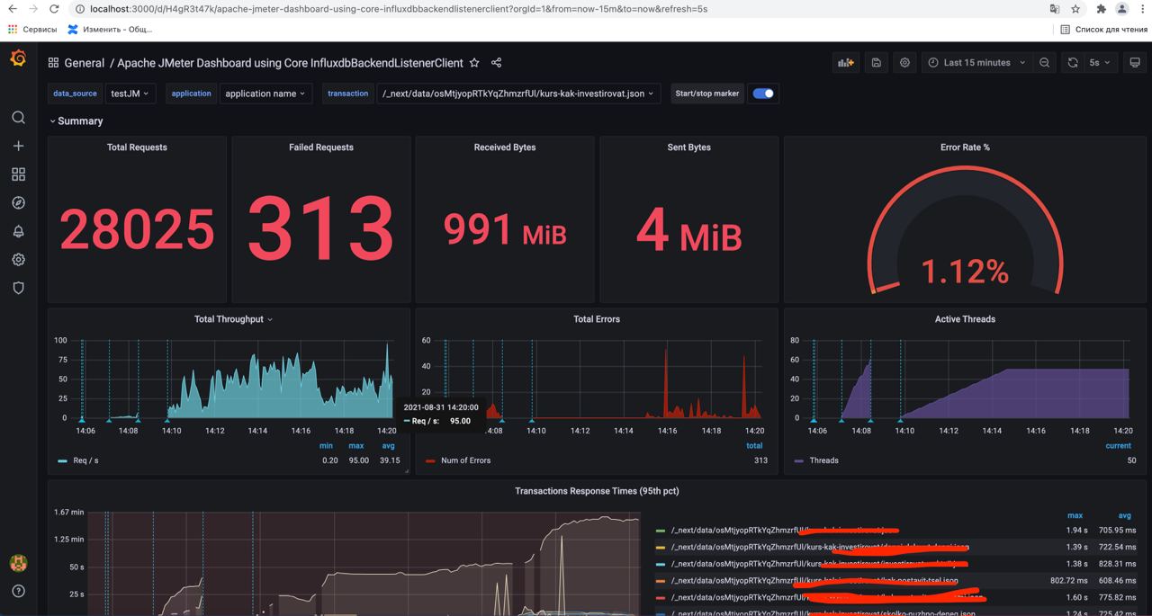
Task: Open the Total Errors panel title menu
Action: click(x=597, y=319)
